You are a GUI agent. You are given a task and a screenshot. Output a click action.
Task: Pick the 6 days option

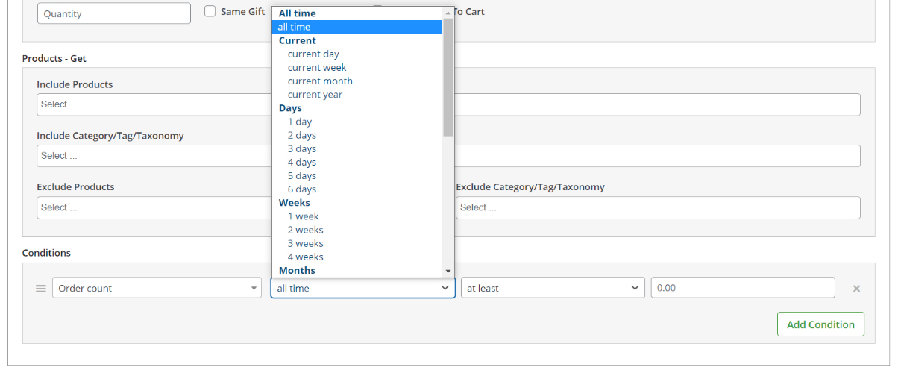[x=357, y=189]
